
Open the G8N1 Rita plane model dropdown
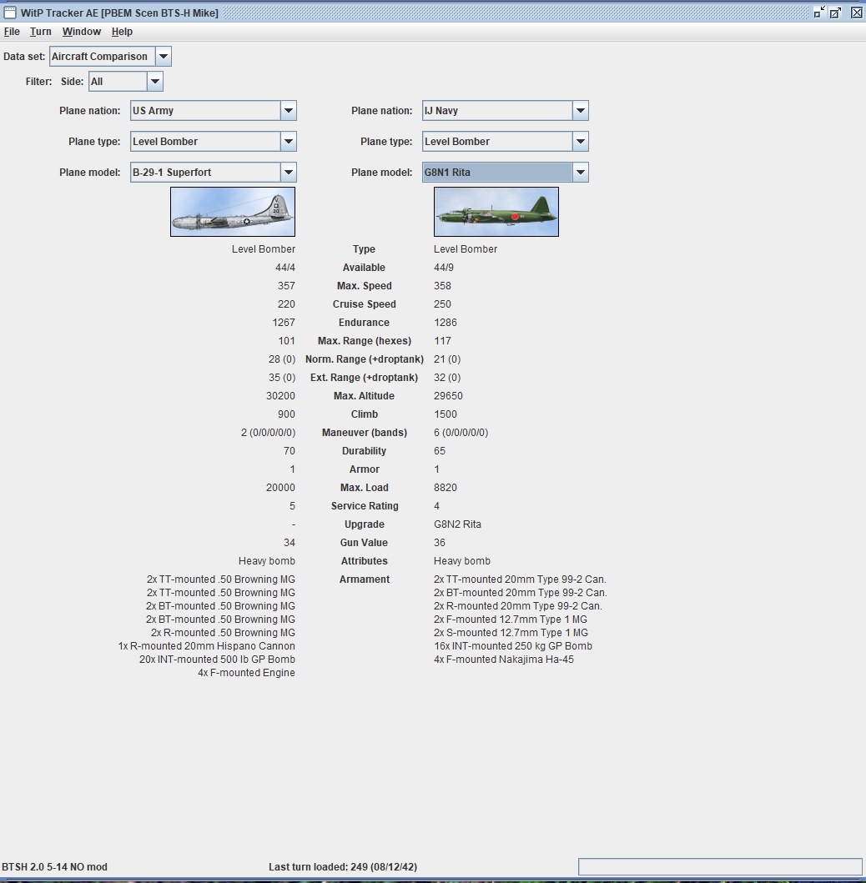click(x=505, y=173)
